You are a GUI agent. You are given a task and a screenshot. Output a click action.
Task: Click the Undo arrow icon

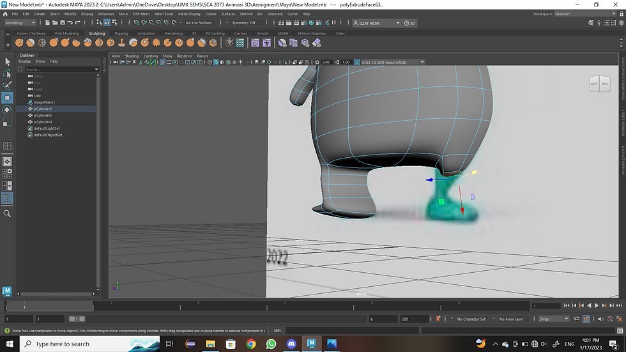pyautogui.click(x=70, y=23)
